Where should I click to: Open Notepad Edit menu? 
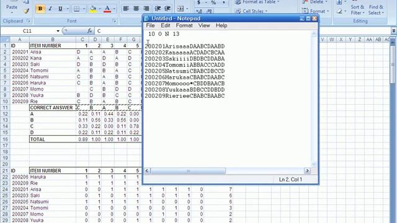click(166, 25)
